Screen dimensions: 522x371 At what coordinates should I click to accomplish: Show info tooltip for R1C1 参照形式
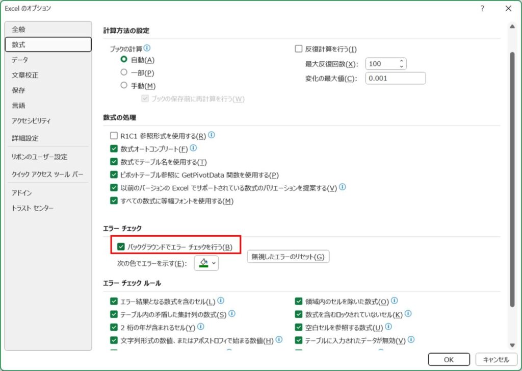coord(212,135)
